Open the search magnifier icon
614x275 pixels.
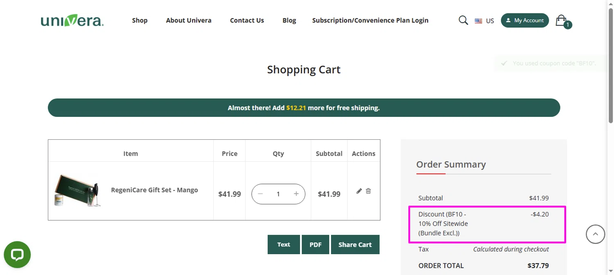point(463,20)
